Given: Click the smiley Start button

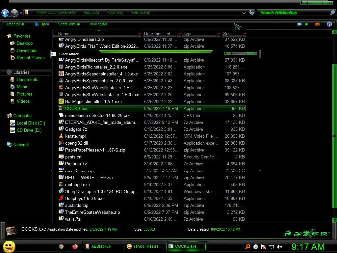Looking at the screenshot, I should (9, 246).
